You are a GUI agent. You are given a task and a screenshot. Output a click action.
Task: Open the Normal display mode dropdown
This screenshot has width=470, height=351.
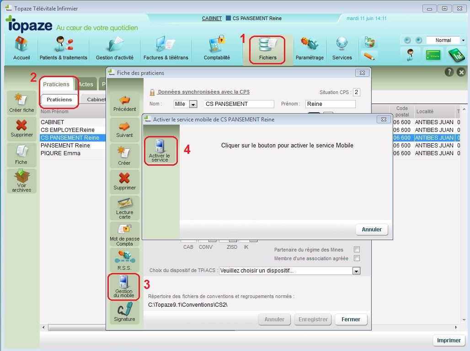pyautogui.click(x=463, y=40)
